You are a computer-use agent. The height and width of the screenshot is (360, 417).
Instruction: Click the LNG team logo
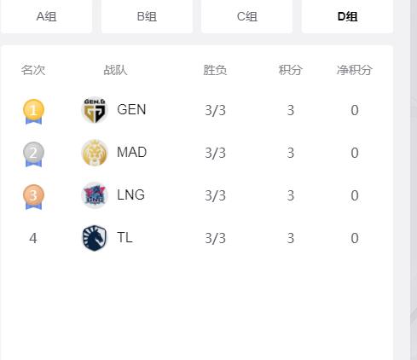(95, 195)
